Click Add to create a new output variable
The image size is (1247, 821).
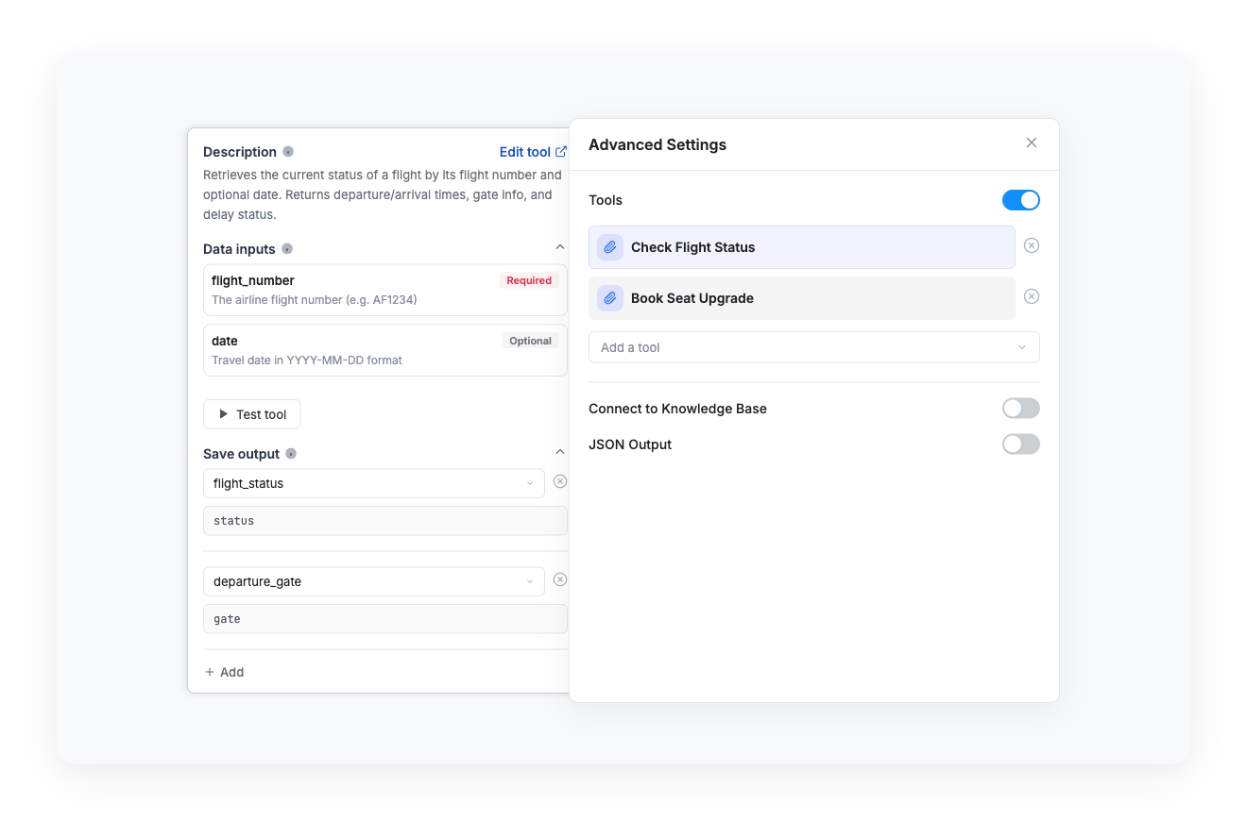pyautogui.click(x=224, y=672)
